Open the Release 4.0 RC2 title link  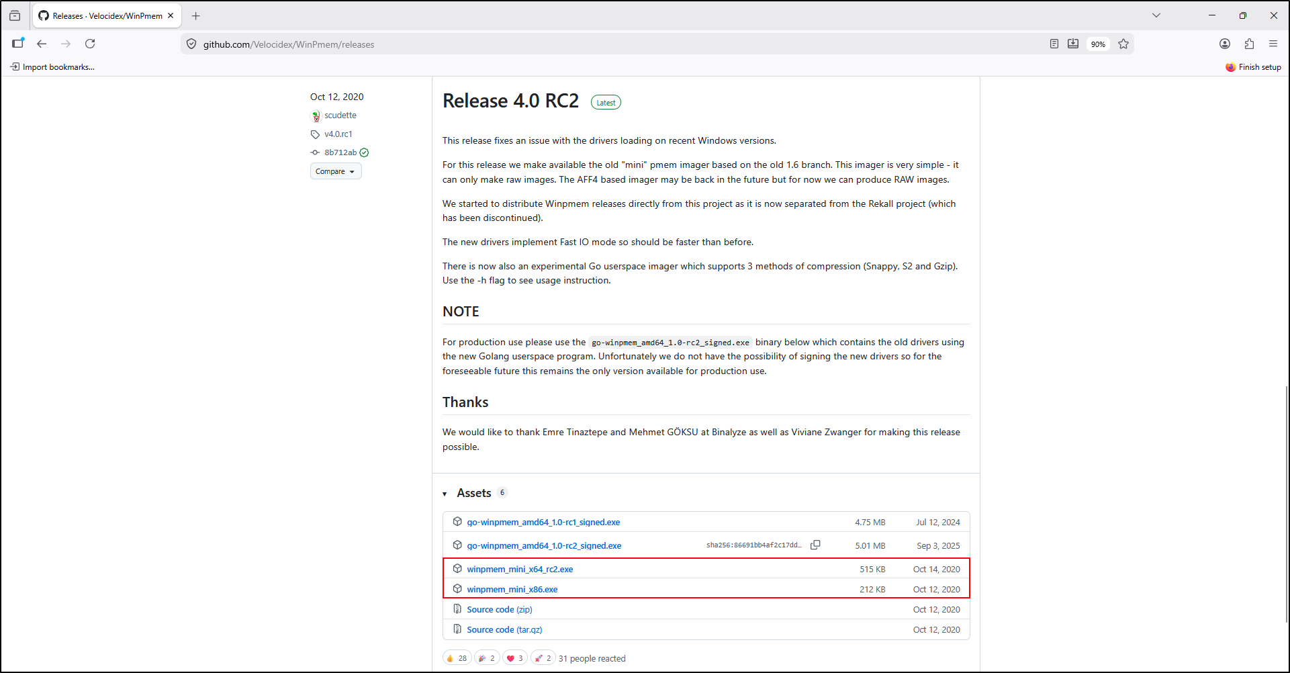point(510,101)
